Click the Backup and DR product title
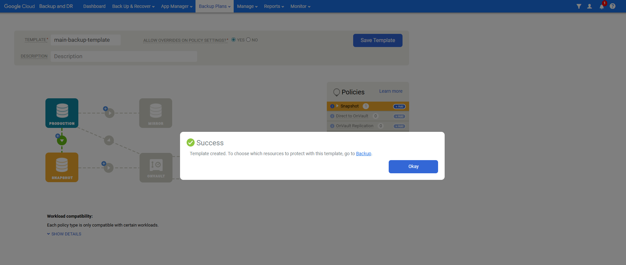This screenshot has height=265, width=626. click(56, 6)
